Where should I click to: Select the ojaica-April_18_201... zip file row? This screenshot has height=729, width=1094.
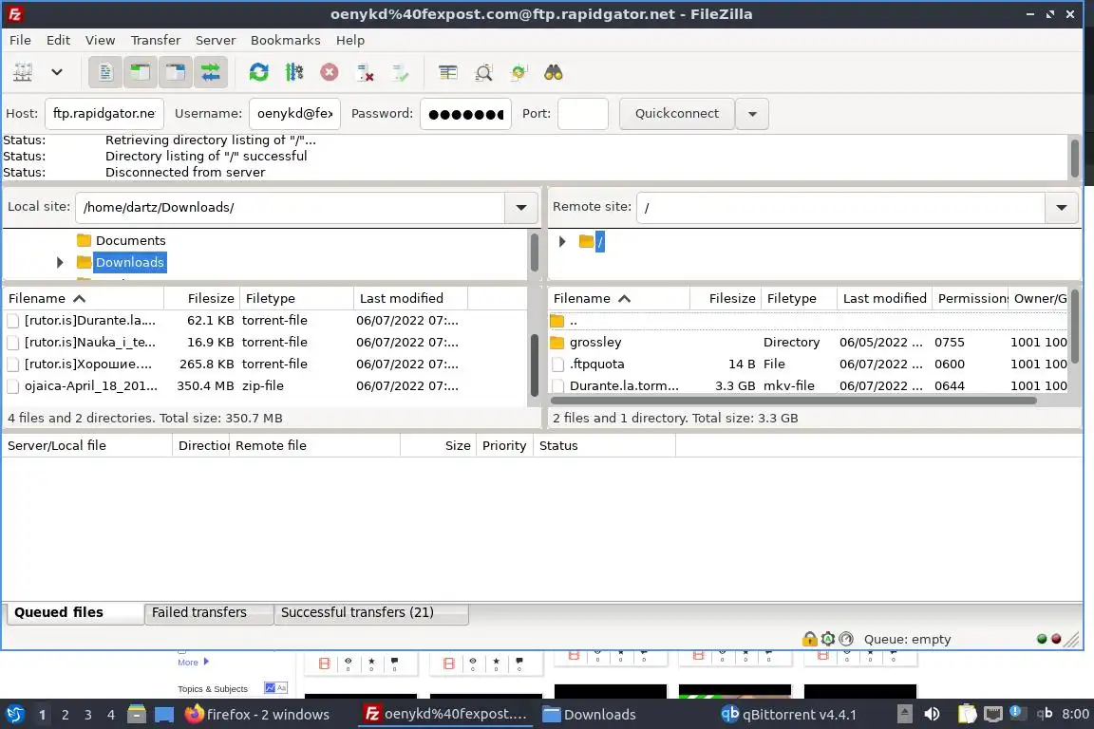265,385
